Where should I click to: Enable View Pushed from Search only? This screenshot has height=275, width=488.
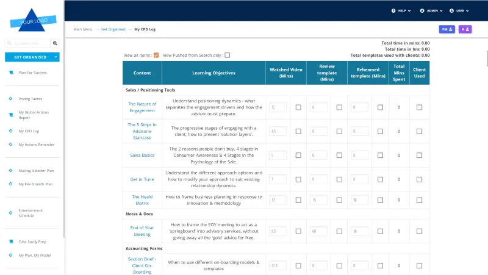228,55
